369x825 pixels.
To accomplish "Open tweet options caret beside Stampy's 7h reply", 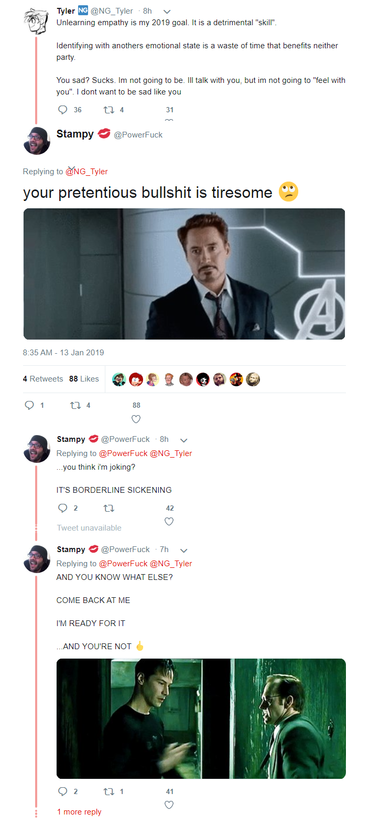I will click(183, 550).
